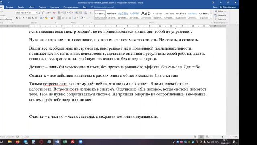Apply italic formatting with the К button
The width and height of the screenshot is (257, 145).
pyautogui.click(x=20, y=18)
